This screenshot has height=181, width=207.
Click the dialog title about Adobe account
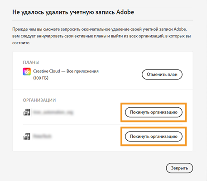coord(73,12)
